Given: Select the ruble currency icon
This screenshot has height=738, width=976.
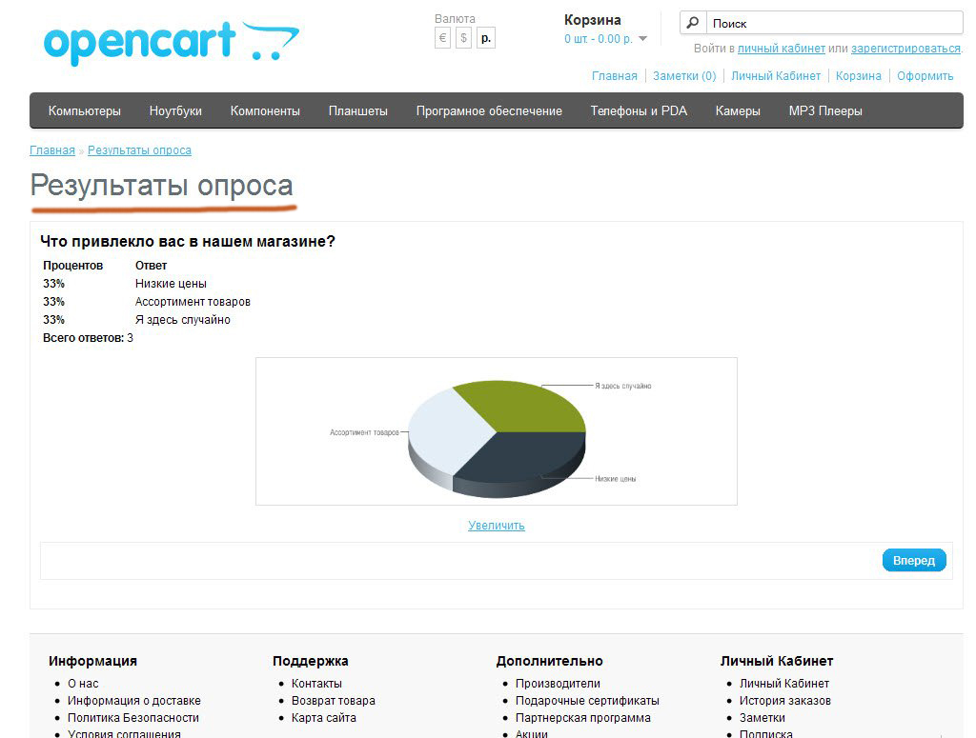Looking at the screenshot, I should pos(485,38).
